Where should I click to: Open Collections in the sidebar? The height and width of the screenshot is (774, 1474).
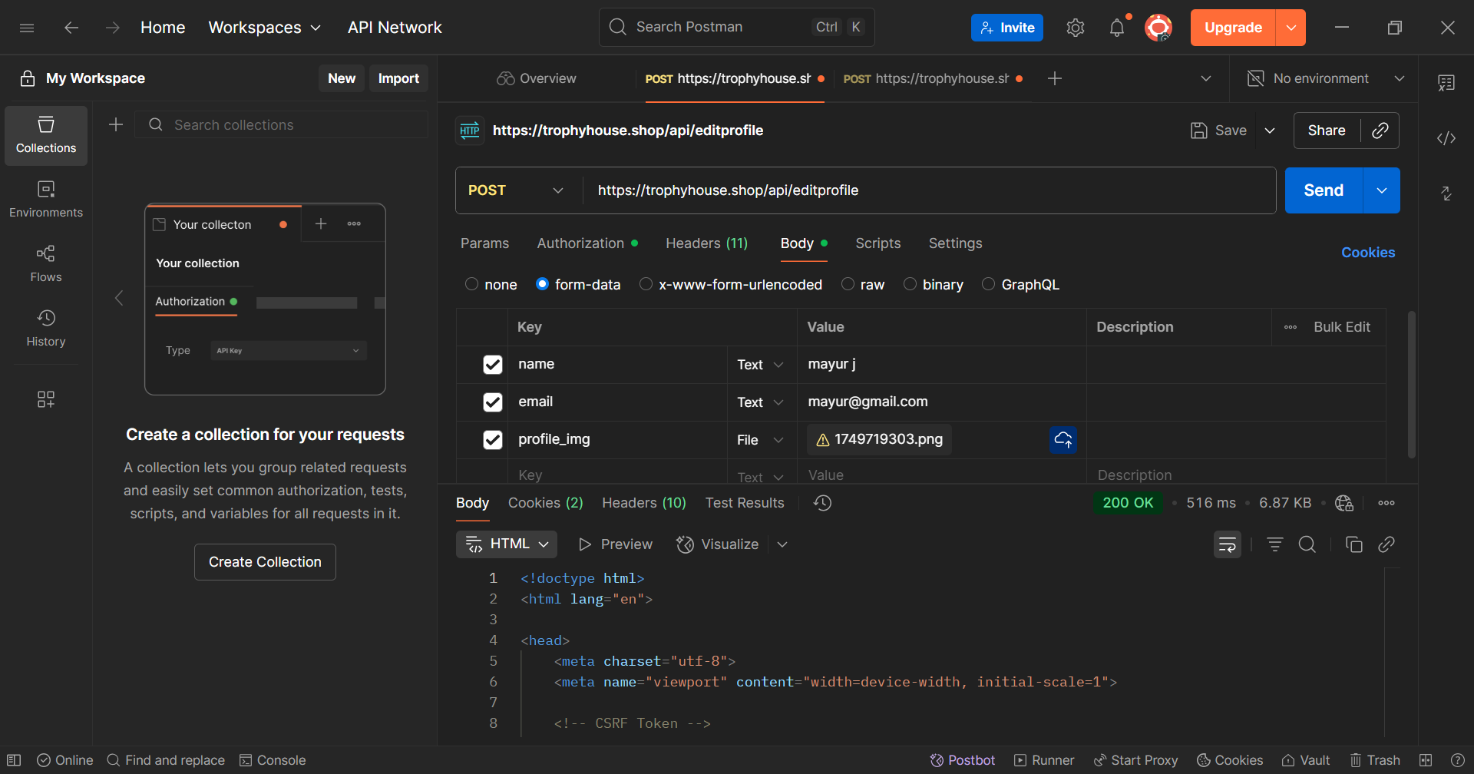46,136
